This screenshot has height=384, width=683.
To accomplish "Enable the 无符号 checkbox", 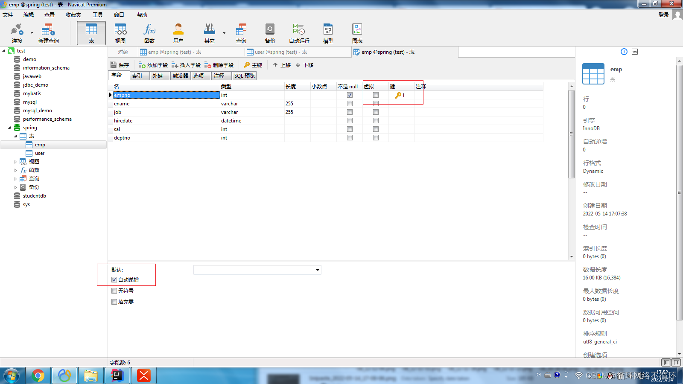I will pos(114,291).
